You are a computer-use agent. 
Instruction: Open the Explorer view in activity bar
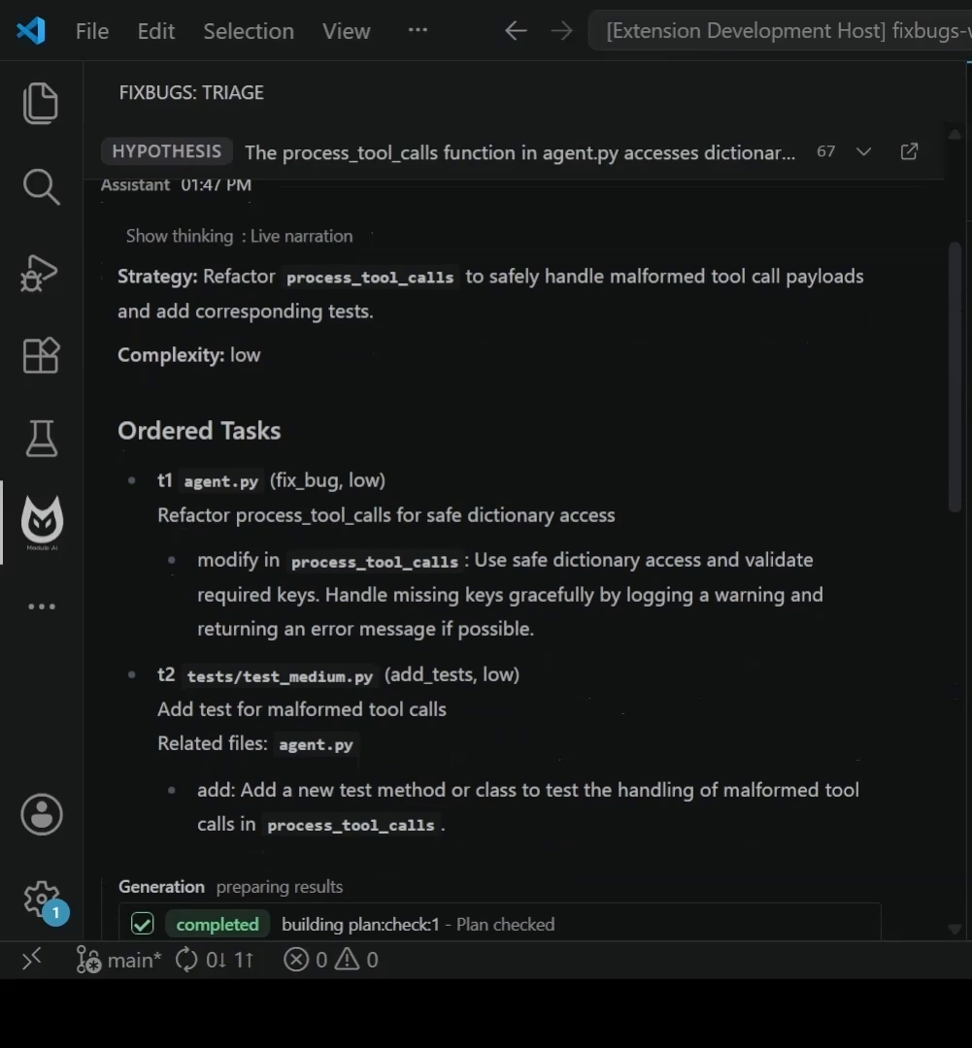click(x=41, y=104)
